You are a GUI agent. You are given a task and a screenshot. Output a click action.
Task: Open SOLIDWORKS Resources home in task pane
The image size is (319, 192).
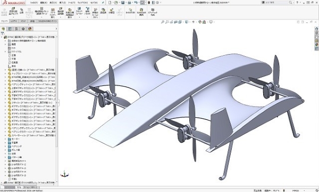point(316,29)
